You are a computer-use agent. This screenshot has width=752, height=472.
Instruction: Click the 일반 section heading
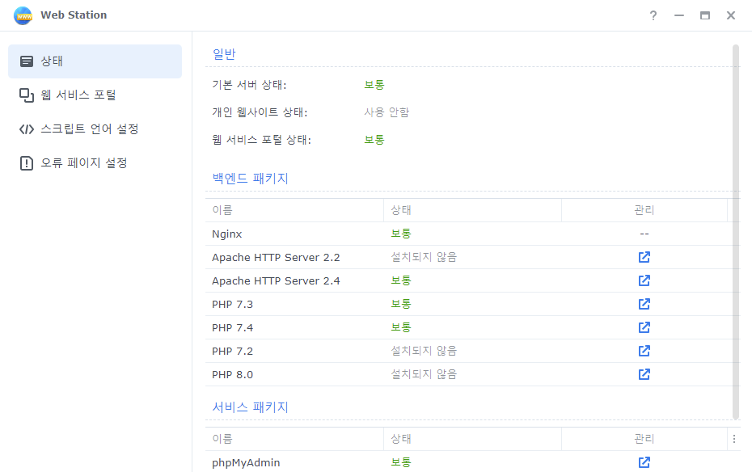coord(224,54)
